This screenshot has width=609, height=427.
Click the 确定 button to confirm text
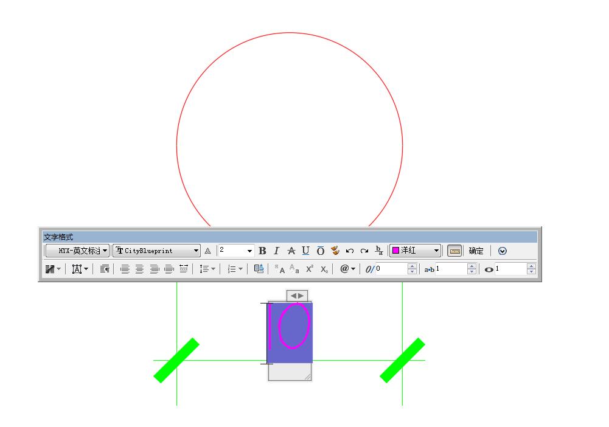click(x=476, y=251)
